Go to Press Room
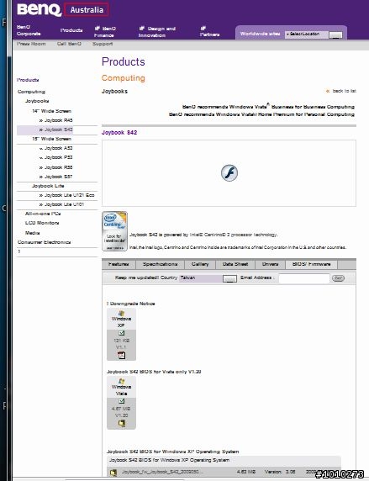Viewport: 369px width, 481px height. pyautogui.click(x=31, y=44)
